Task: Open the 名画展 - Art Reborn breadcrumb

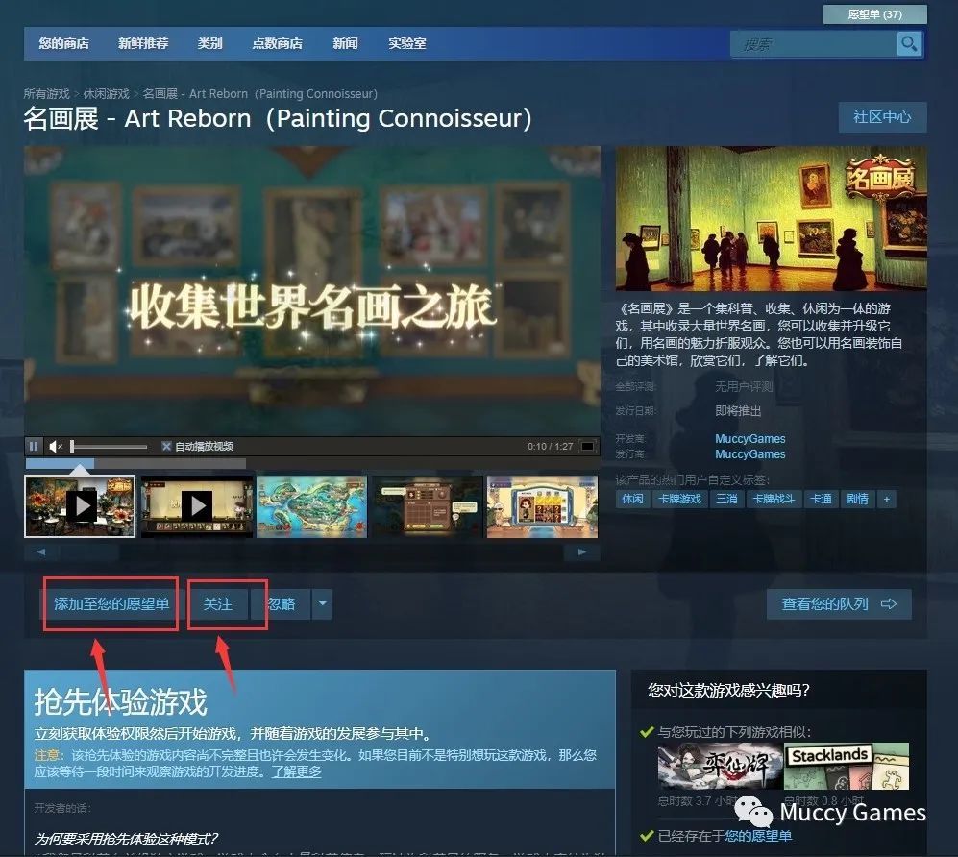Action: pyautogui.click(x=259, y=93)
